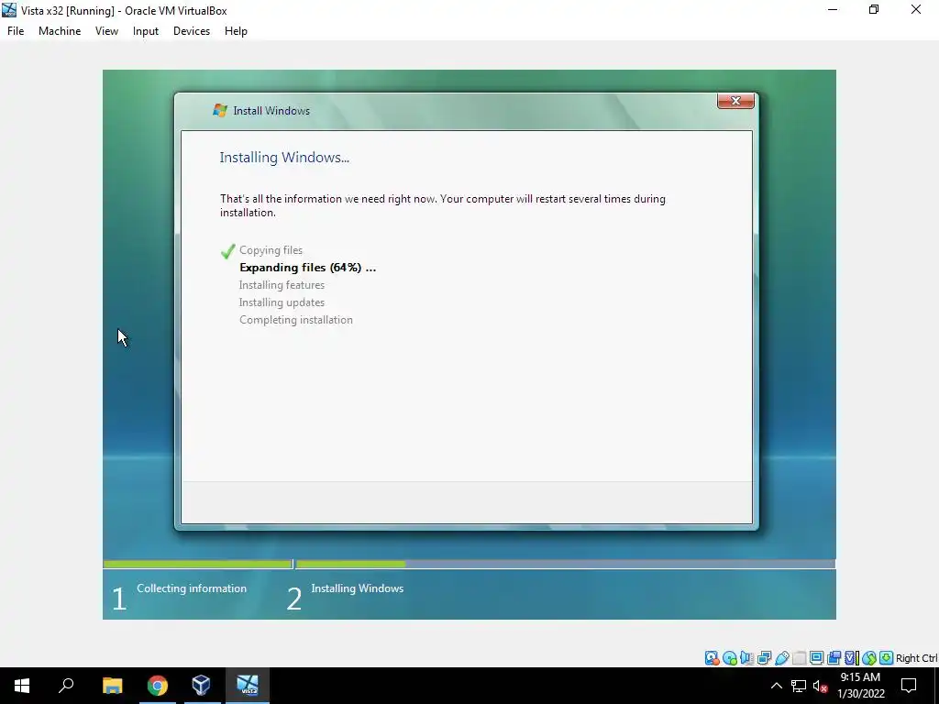Open the View menu
The width and height of the screenshot is (939, 704).
click(106, 31)
